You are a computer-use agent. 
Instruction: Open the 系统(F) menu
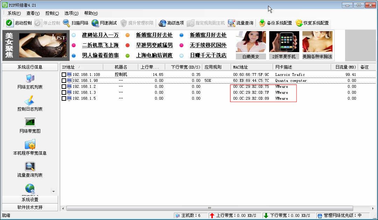pos(14,13)
